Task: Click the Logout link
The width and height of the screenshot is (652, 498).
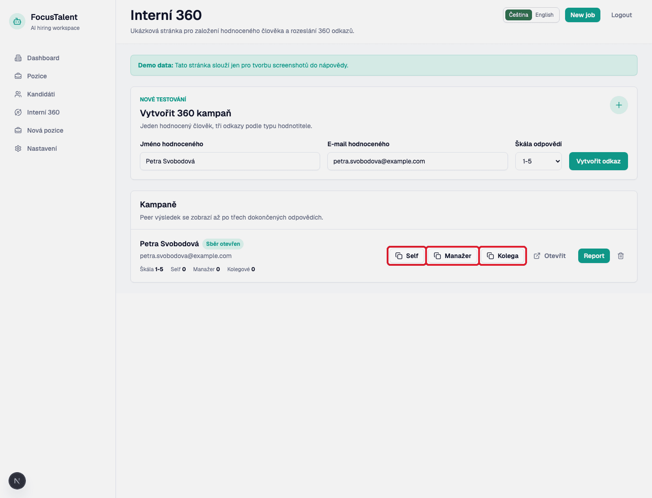Action: tap(621, 15)
